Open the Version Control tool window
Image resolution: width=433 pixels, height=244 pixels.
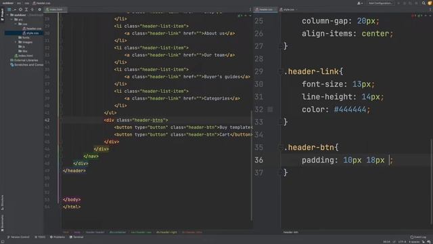click(x=18, y=237)
